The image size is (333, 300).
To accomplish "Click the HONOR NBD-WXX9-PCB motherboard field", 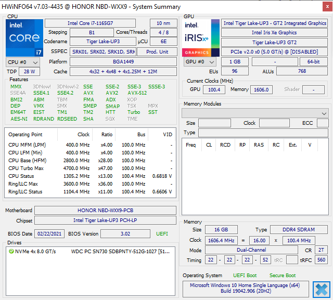I will pyautogui.click(x=106, y=210).
